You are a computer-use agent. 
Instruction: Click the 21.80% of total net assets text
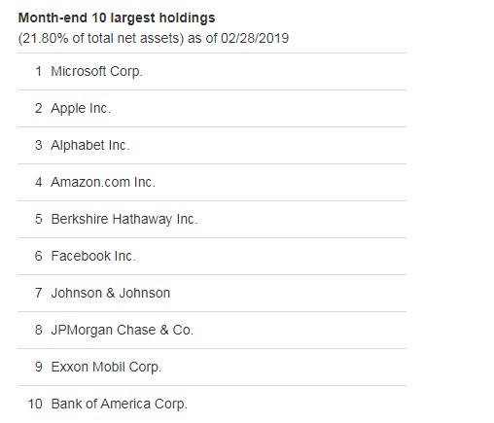click(x=101, y=38)
